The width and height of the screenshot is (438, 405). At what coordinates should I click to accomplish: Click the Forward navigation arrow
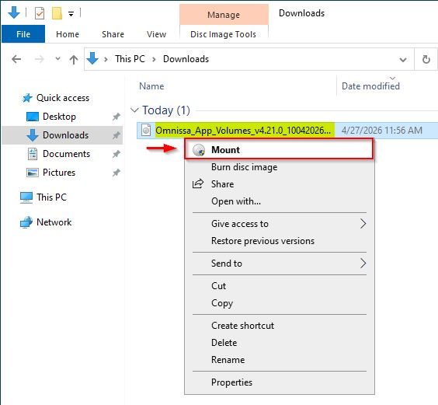[x=39, y=59]
